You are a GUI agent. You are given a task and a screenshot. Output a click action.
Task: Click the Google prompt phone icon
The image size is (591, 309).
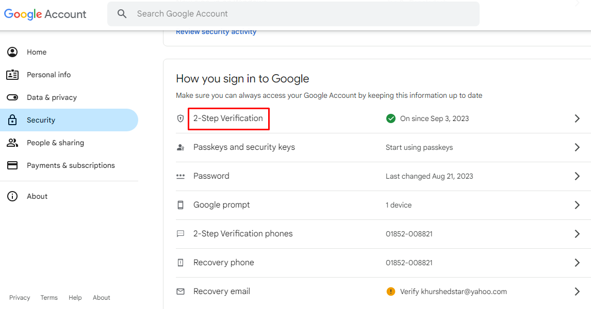tap(180, 205)
